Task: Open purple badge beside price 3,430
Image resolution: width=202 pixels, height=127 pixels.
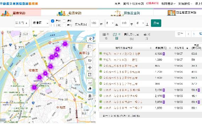Action: tap(164, 90)
